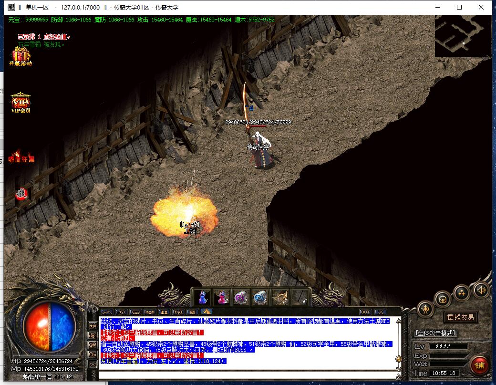
Task: Toggle the fourth chat channel side button
Action: pos(93,354)
